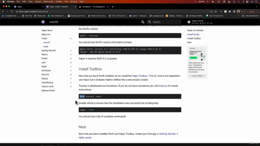260x146 pixels.
Task: Click the docs Search input field
Action: [x=164, y=22]
